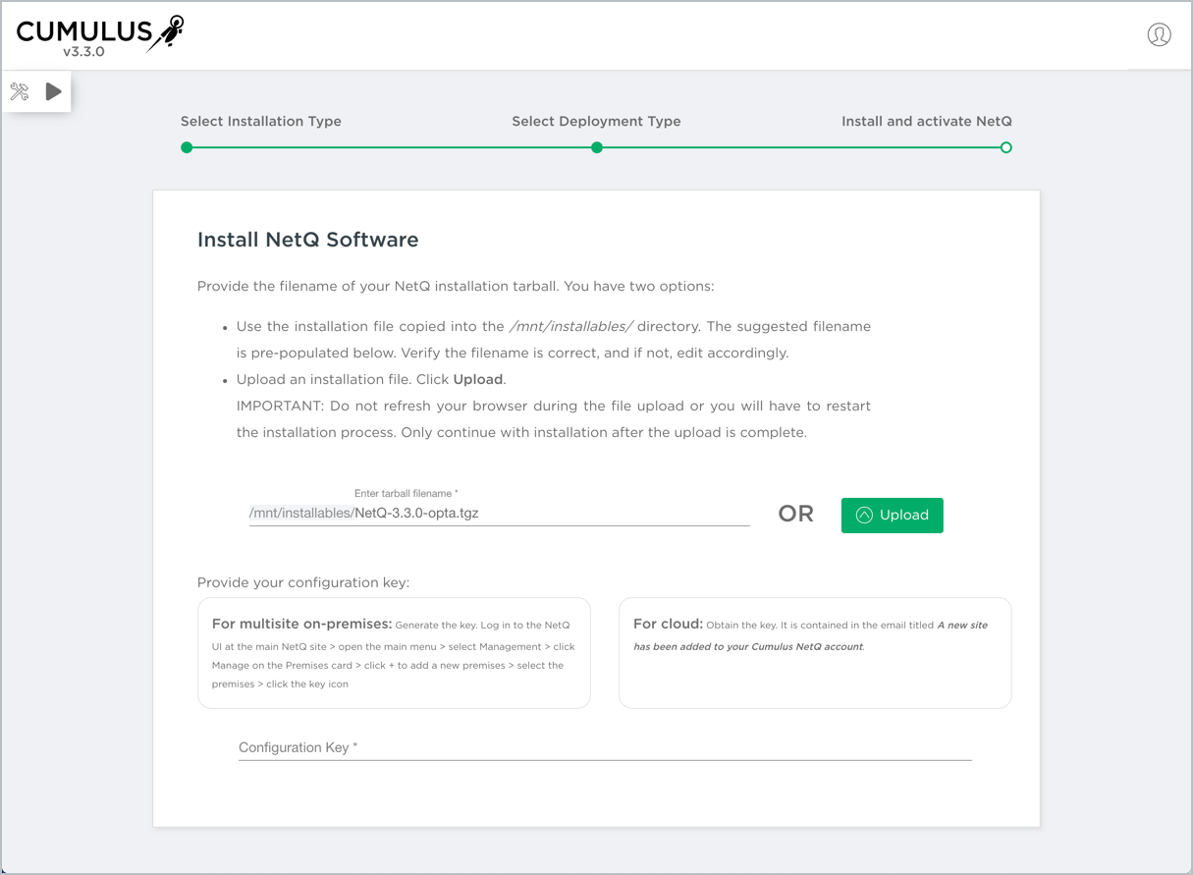The image size is (1193, 875).
Task: Open the user profile icon
Action: point(1159,35)
